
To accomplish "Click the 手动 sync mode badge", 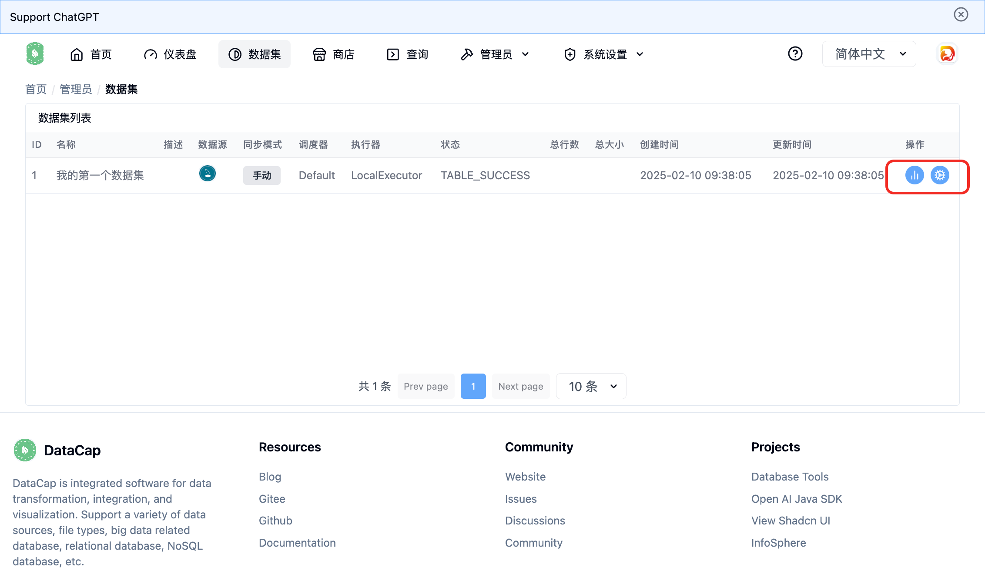I will (x=262, y=175).
